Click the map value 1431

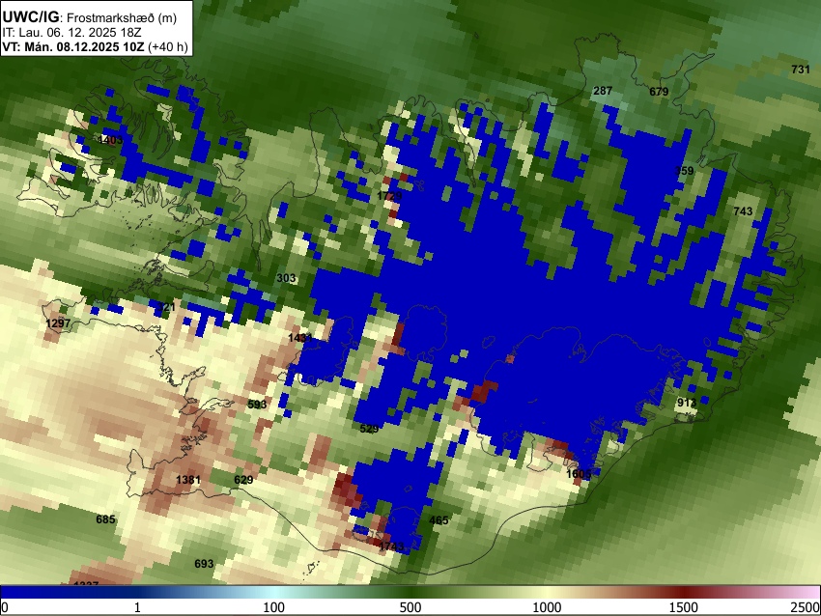click(x=300, y=338)
